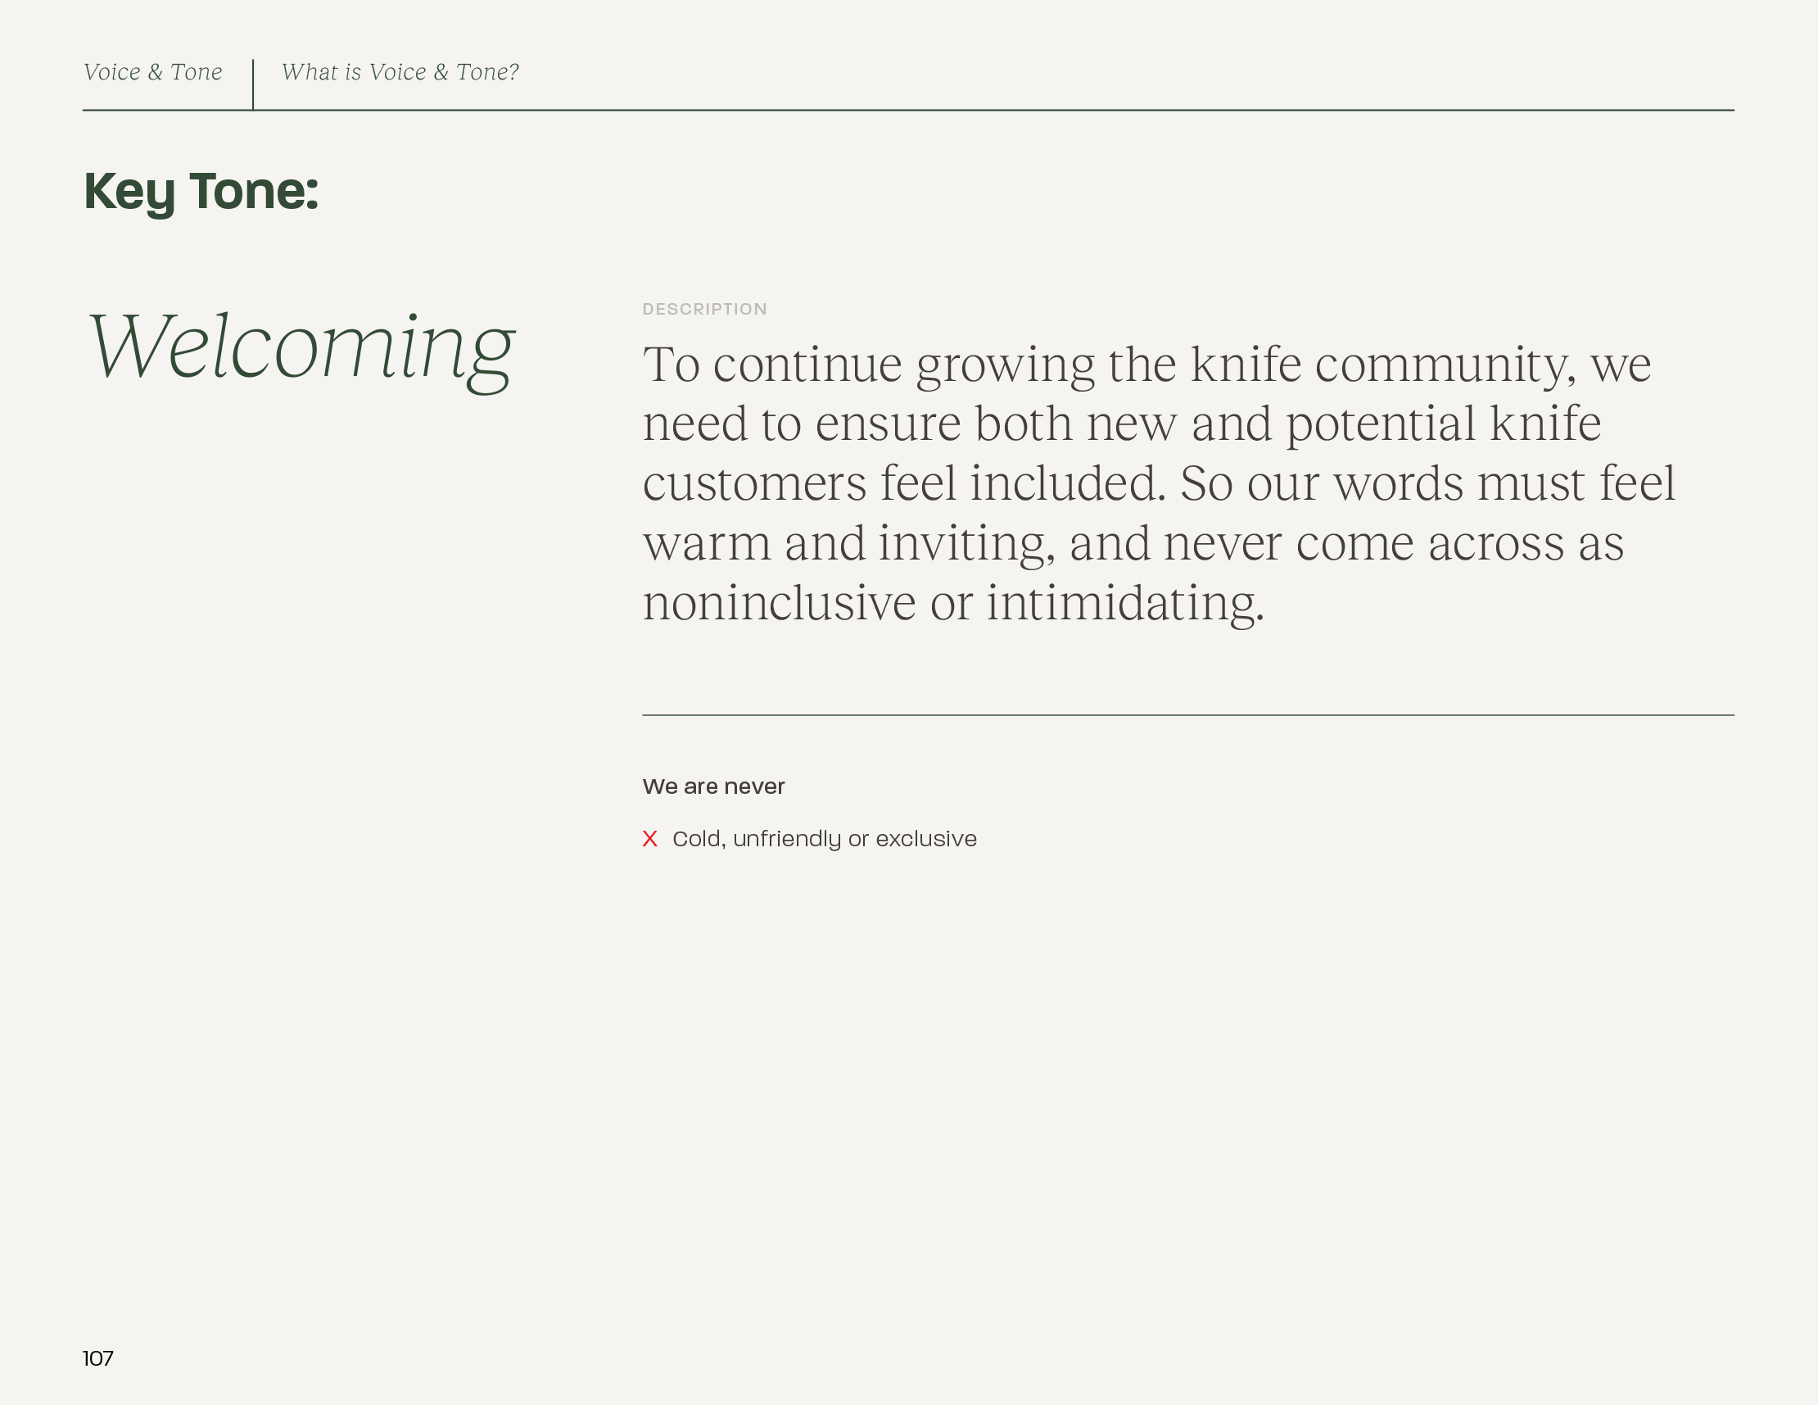
Task: Click page number 107
Action: [98, 1358]
